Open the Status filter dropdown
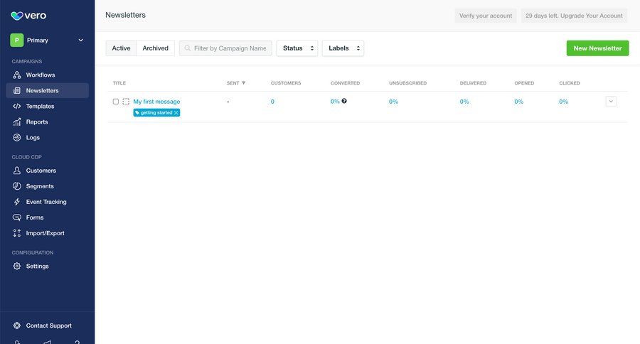The height and width of the screenshot is (344, 640). tap(297, 48)
